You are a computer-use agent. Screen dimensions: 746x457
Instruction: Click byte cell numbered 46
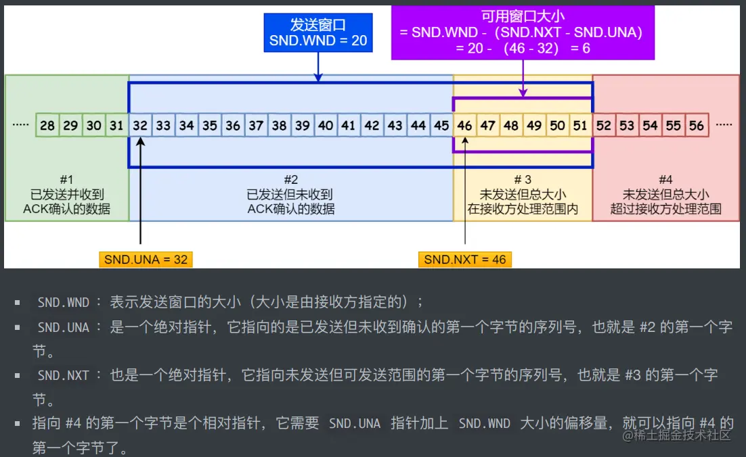pos(465,125)
